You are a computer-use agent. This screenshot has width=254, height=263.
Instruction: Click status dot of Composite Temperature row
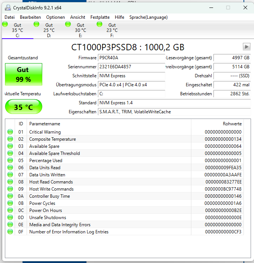[x=10, y=139]
